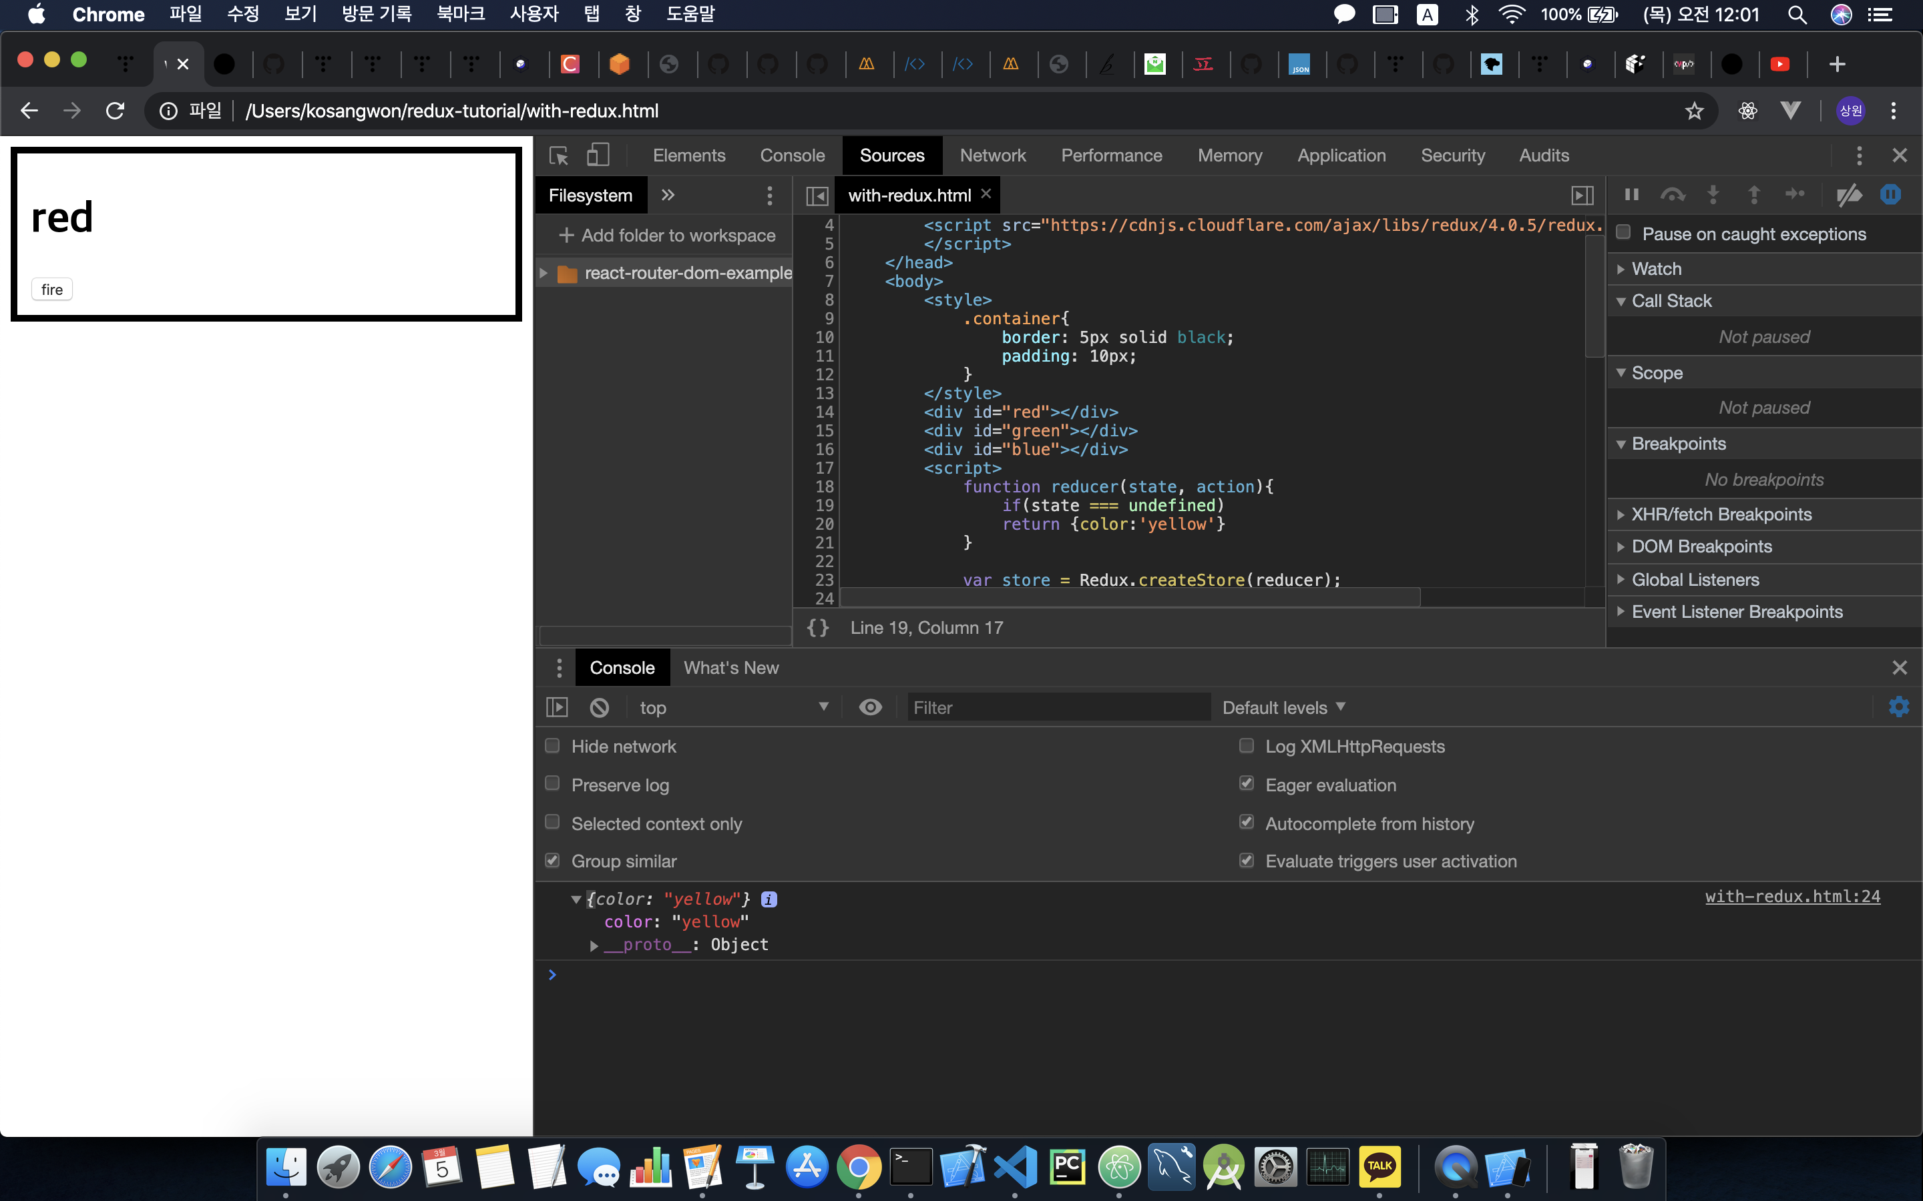Toggle the device toolbar icon

tap(598, 155)
